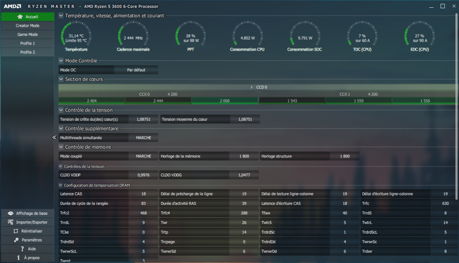Select the Game Mode profile
The image size is (459, 263).
pos(27,34)
